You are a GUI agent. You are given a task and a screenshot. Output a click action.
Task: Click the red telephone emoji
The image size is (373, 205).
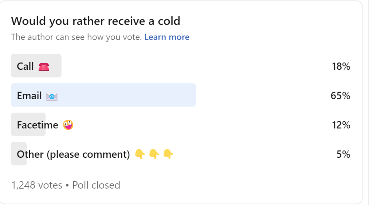(44, 67)
